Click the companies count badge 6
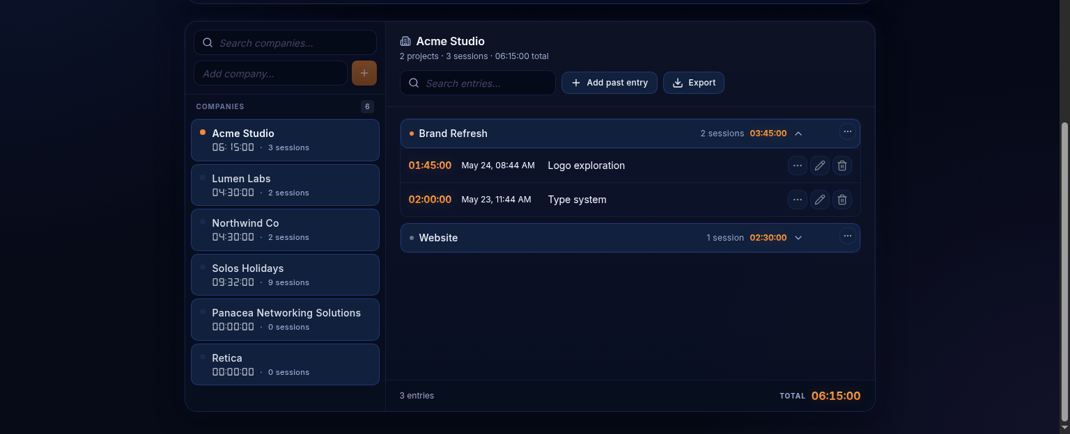This screenshot has height=434, width=1070. (367, 106)
